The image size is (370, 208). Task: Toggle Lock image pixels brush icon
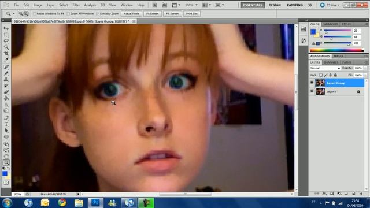[x=325, y=75]
